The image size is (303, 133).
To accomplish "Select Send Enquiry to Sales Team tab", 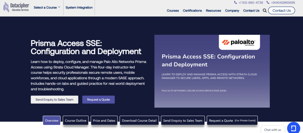I will [183, 121].
